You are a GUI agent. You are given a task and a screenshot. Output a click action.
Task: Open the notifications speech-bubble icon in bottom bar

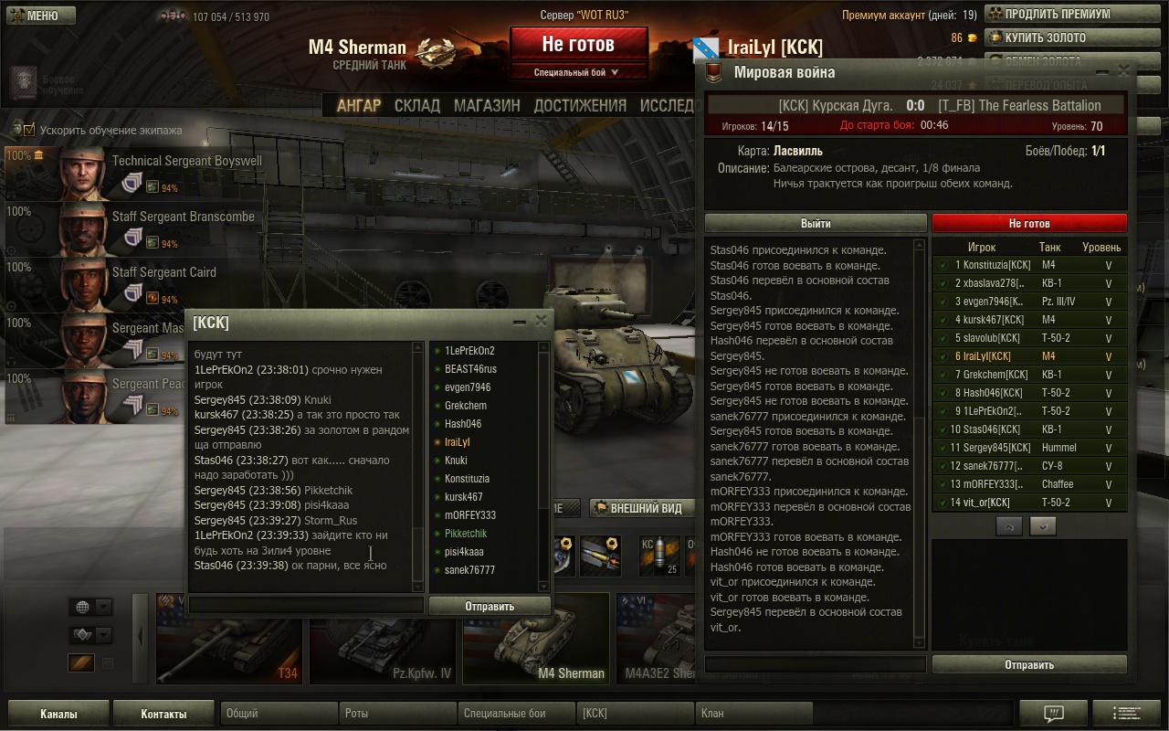click(x=1053, y=714)
